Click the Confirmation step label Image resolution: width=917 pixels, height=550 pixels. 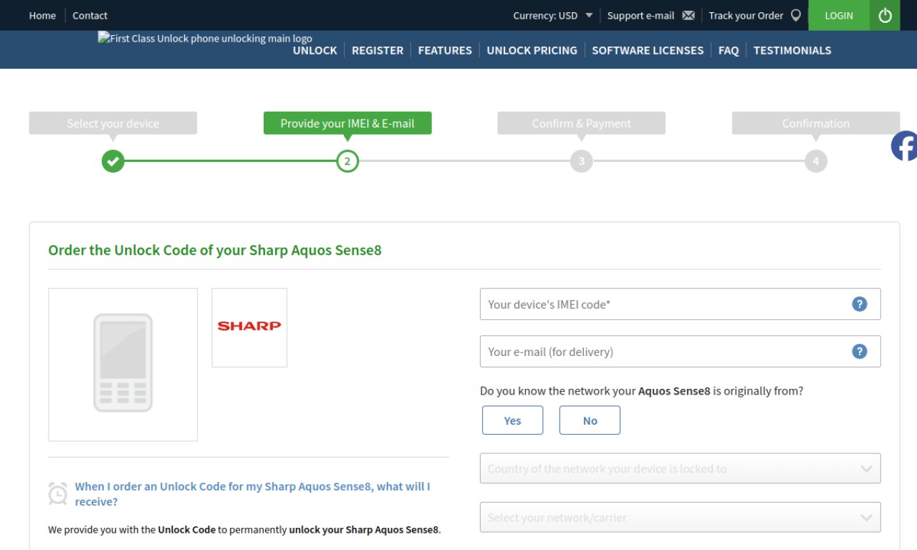pyautogui.click(x=816, y=123)
